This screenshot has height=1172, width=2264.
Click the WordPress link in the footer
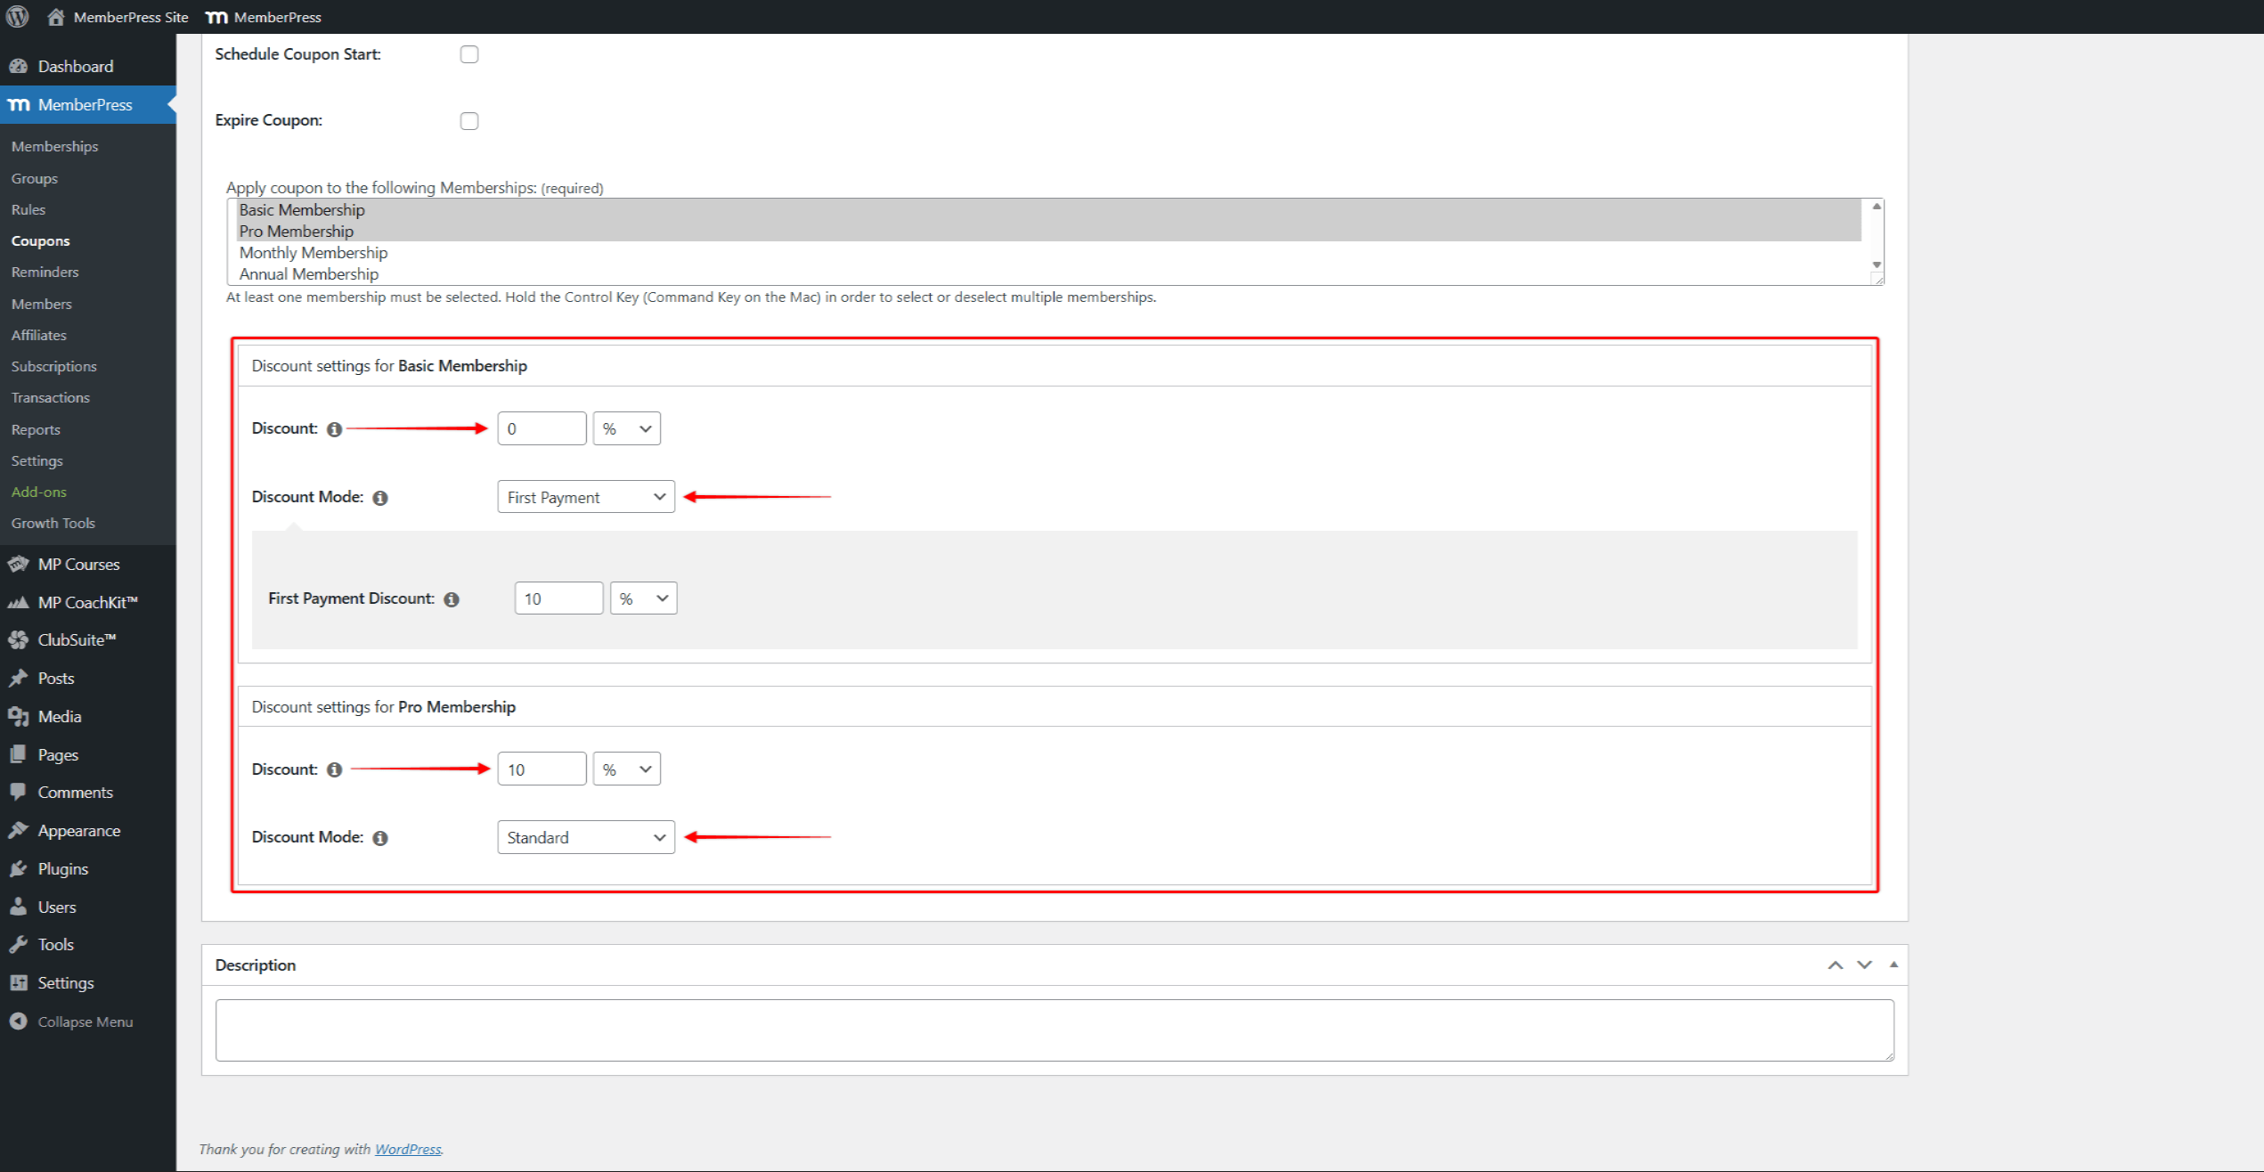tap(408, 1149)
